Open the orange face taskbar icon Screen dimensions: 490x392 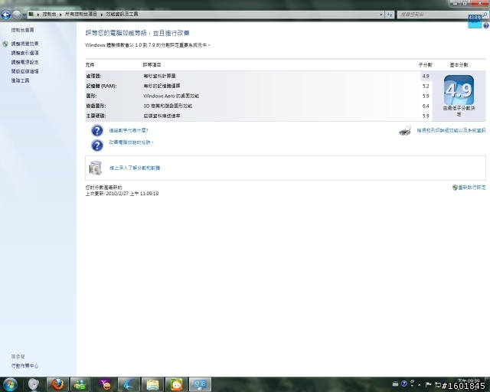click(x=176, y=384)
